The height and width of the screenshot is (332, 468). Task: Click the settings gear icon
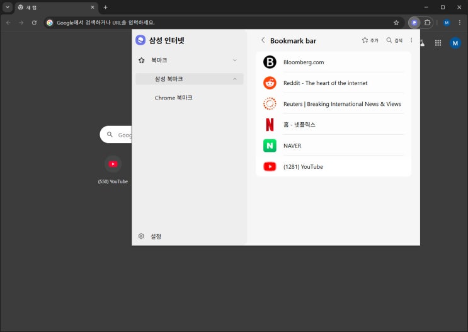[x=141, y=236]
